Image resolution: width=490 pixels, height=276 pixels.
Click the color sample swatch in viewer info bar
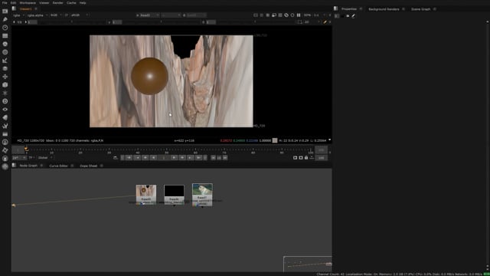tap(275, 140)
